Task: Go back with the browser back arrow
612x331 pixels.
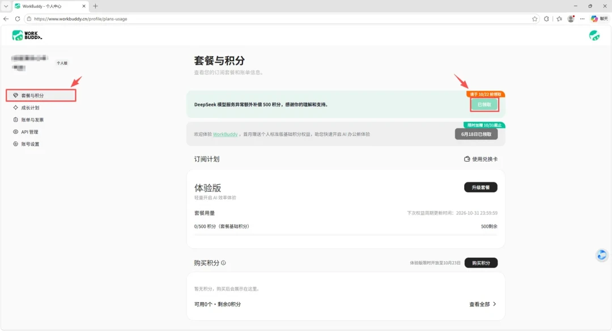Action: [x=6, y=19]
